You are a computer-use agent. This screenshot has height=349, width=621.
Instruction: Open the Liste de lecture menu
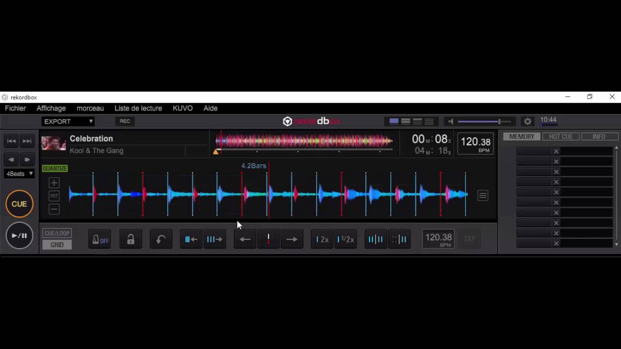pos(138,108)
